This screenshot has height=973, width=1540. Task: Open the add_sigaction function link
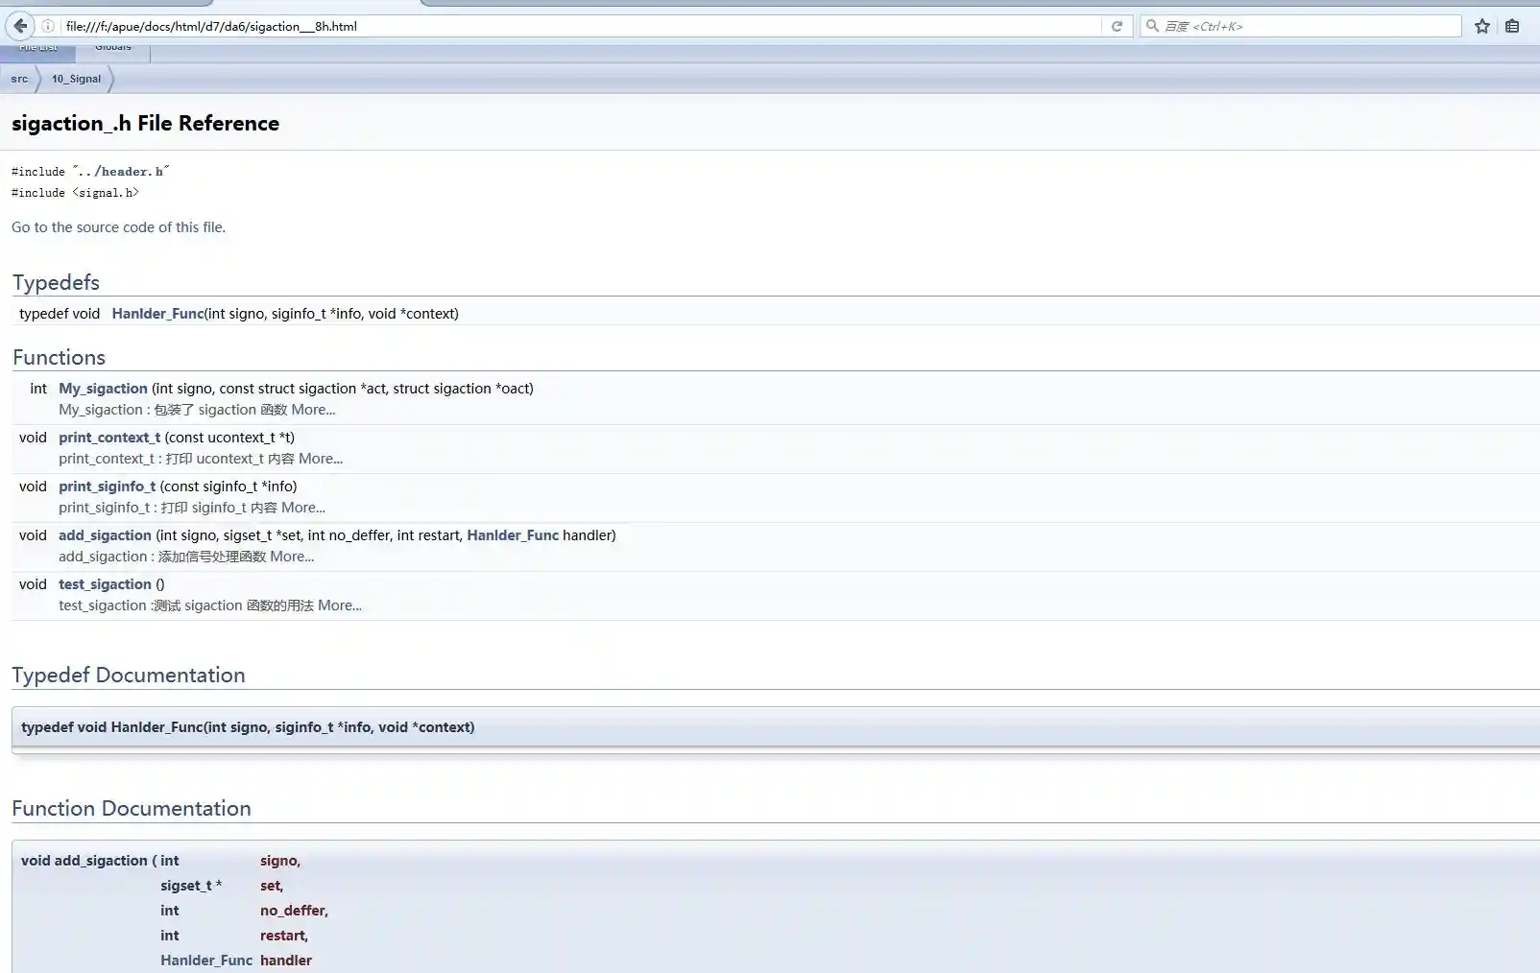105,535
